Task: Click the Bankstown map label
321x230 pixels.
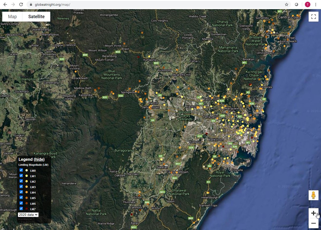Action: click(216, 140)
